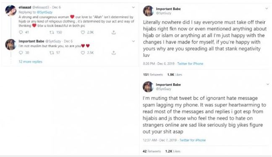272x157 pixels.
Task: Expand menu chevron on 'Literally nowhere' tweet
Action: pos(267,8)
